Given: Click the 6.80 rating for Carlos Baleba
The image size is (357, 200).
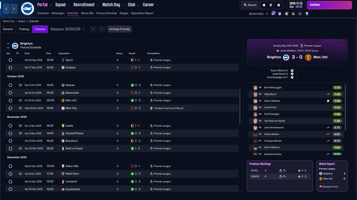Looking at the screenshot, I should 337,134.
